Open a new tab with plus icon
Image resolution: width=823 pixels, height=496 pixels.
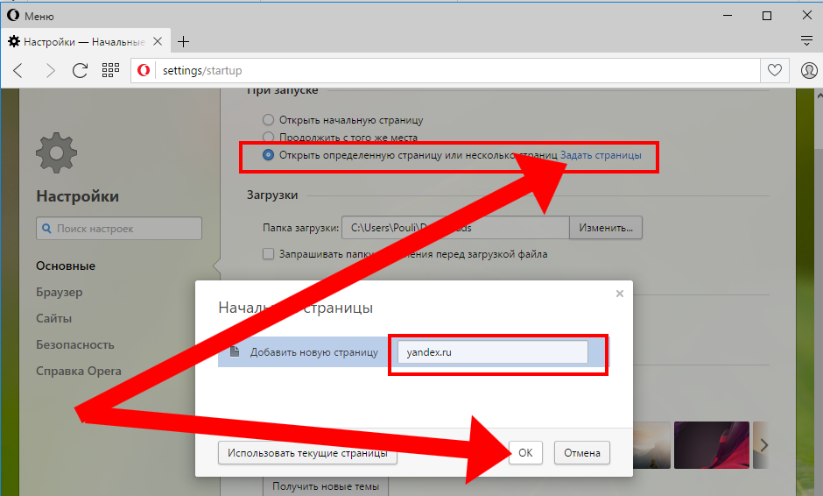[183, 41]
